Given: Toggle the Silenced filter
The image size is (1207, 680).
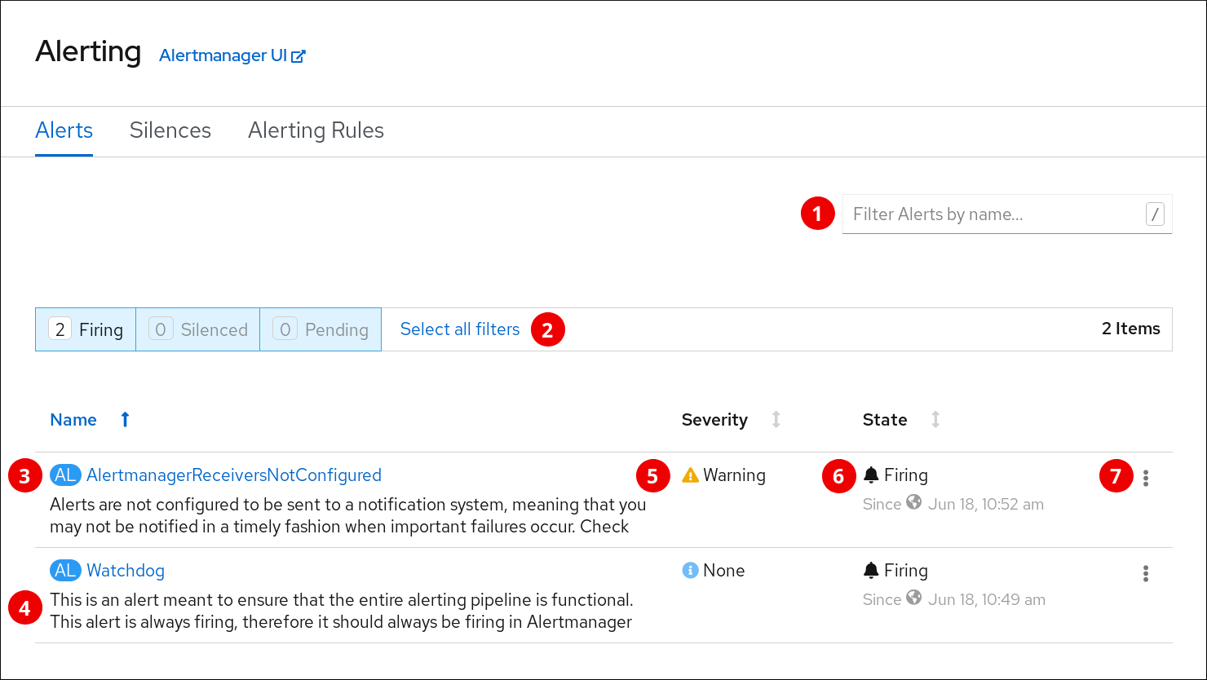Looking at the screenshot, I should coord(197,329).
